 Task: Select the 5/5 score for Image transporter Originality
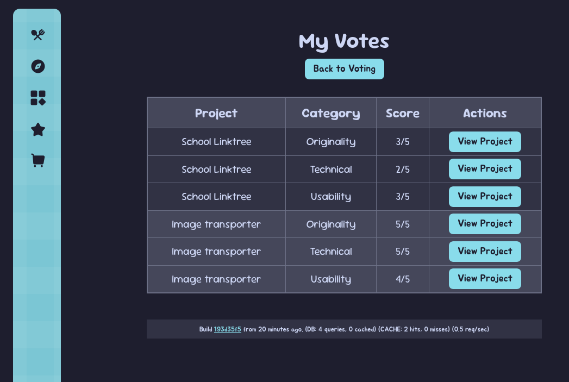403,224
